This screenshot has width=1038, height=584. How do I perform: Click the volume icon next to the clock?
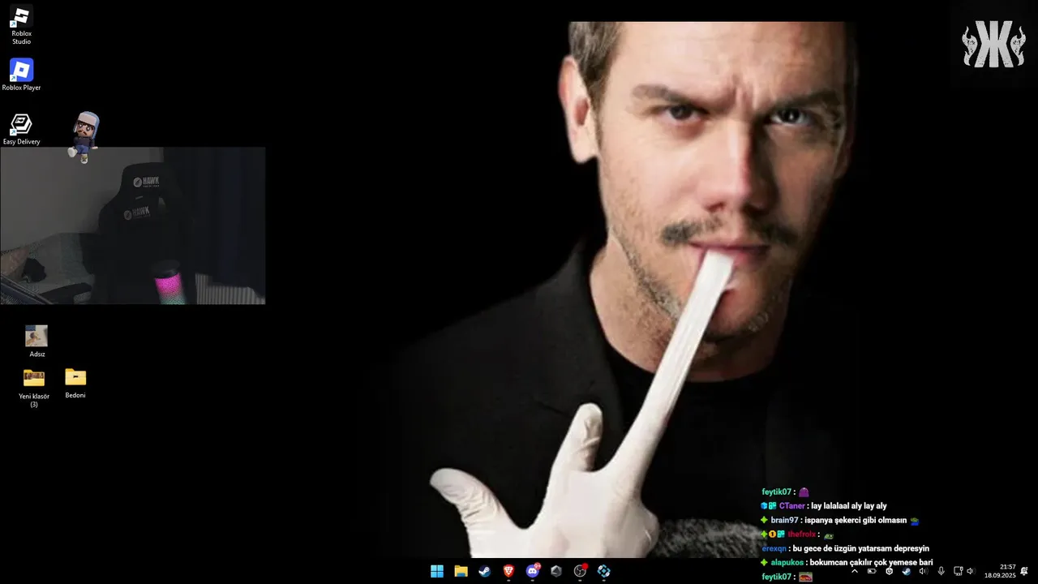970,571
